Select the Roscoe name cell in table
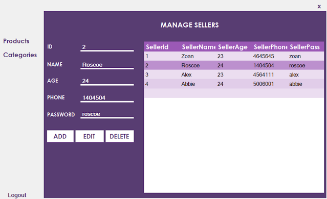327x199 pixels. click(198, 65)
